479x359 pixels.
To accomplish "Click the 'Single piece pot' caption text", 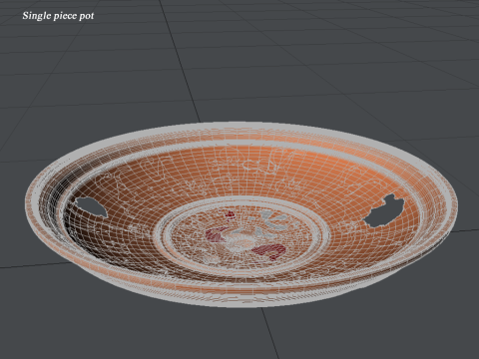I will (58, 16).
